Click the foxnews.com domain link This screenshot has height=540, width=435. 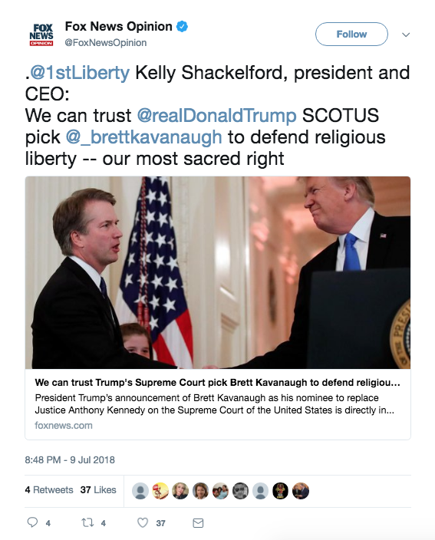tap(64, 425)
